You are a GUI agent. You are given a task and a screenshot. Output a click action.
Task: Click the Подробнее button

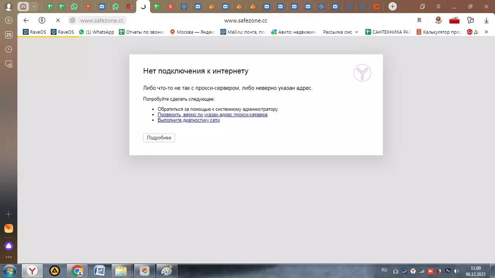pyautogui.click(x=159, y=138)
